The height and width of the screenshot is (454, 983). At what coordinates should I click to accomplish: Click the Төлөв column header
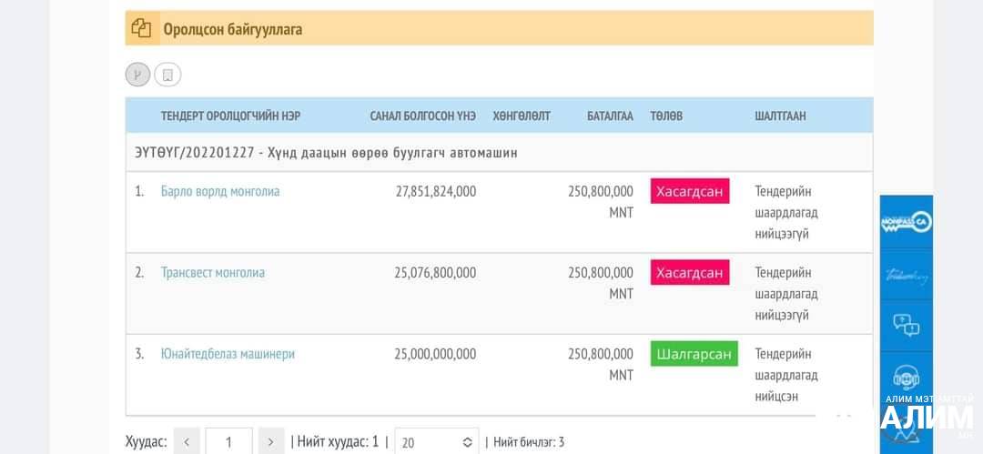[666, 116]
